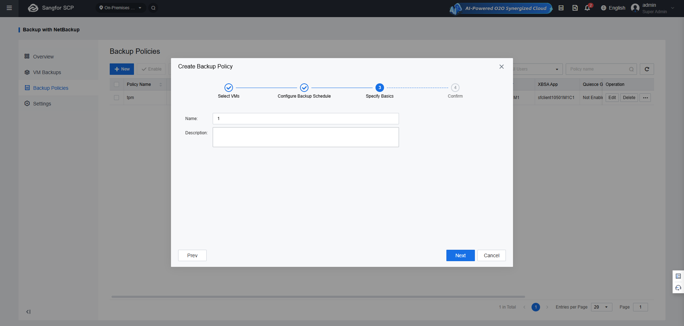
Task: Switch language via English globe
Action: pos(613,8)
